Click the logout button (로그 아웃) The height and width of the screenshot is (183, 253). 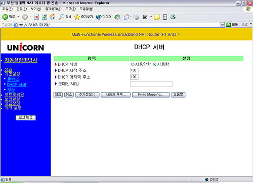pos(26,118)
